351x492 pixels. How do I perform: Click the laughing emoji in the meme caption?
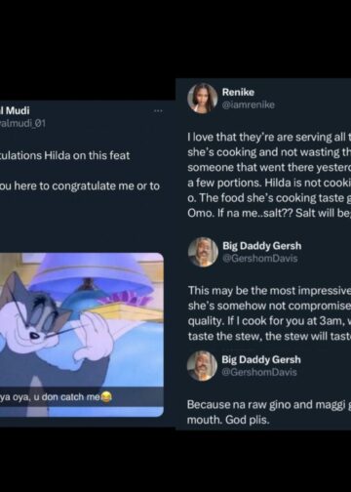(x=106, y=396)
